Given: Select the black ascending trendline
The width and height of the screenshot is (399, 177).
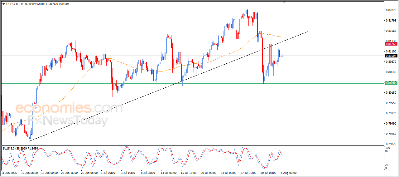Looking at the screenshot, I should tap(168, 86).
